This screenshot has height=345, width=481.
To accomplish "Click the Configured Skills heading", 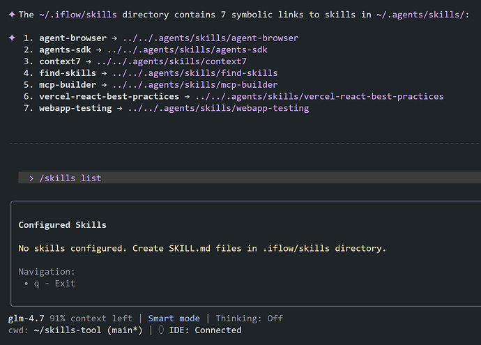I will [x=62, y=225].
